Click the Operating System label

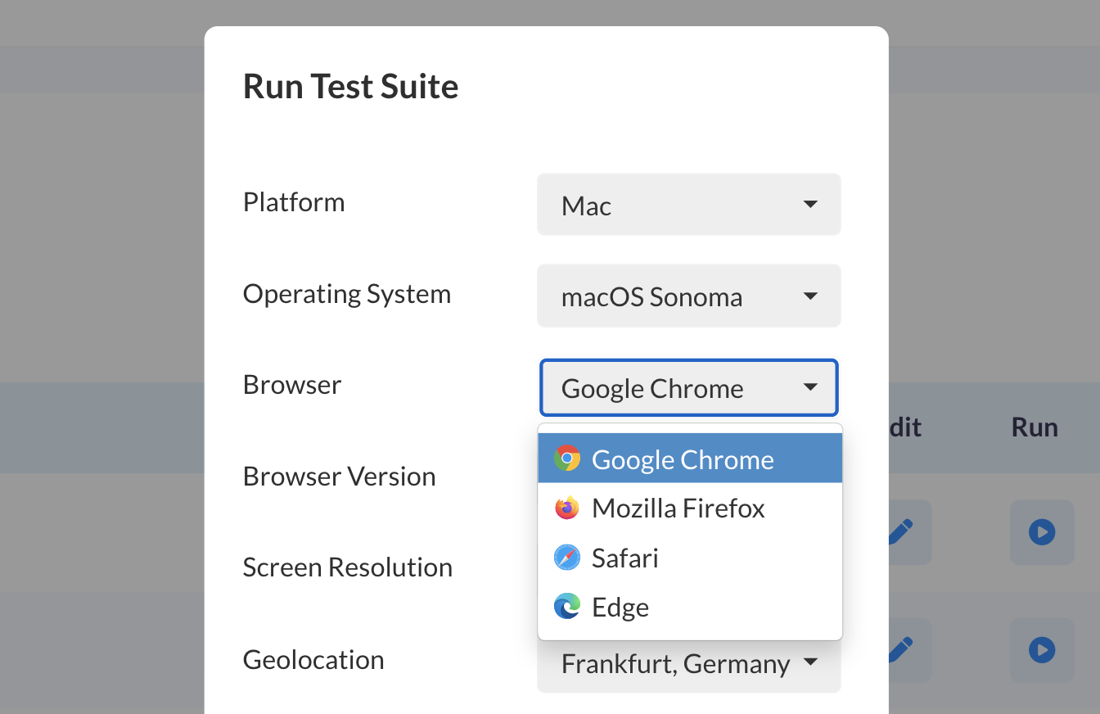coord(347,294)
